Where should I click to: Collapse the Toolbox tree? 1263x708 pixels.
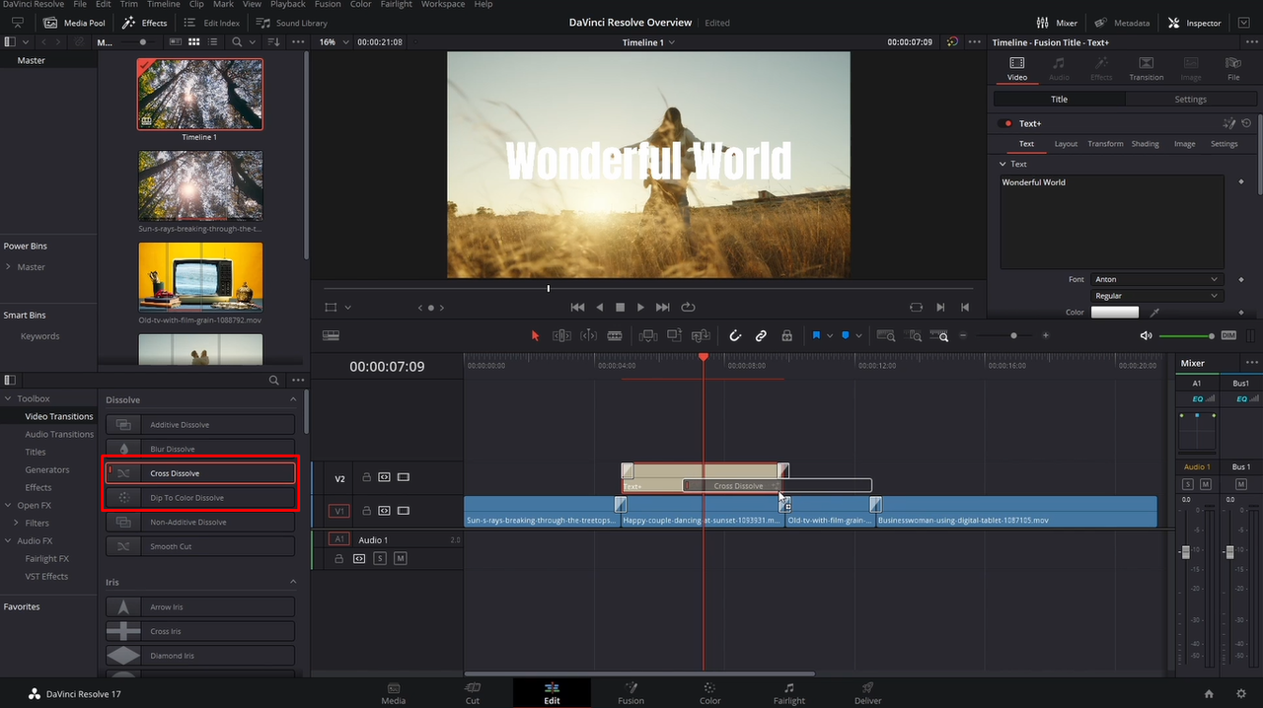point(8,398)
